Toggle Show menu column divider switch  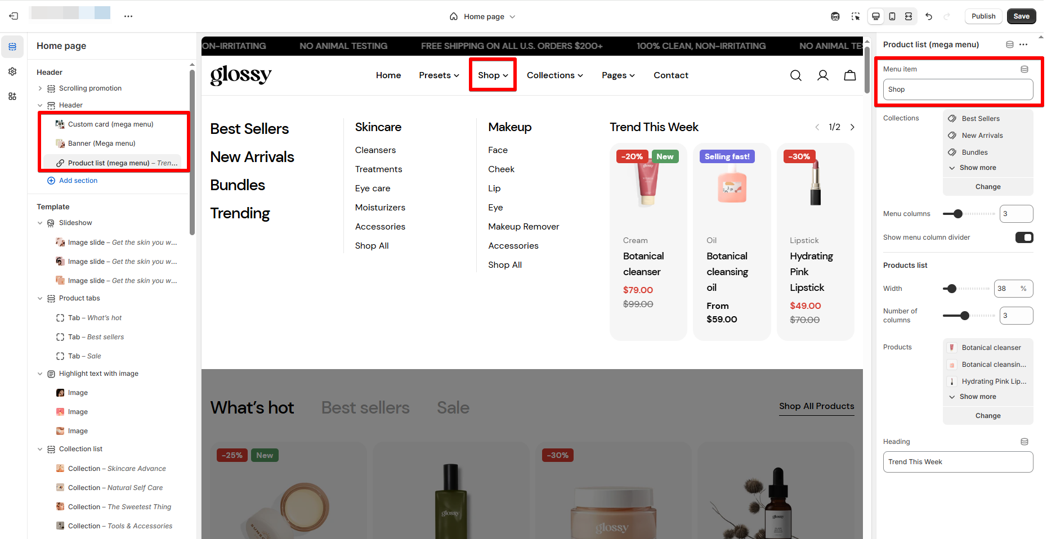tap(1024, 237)
